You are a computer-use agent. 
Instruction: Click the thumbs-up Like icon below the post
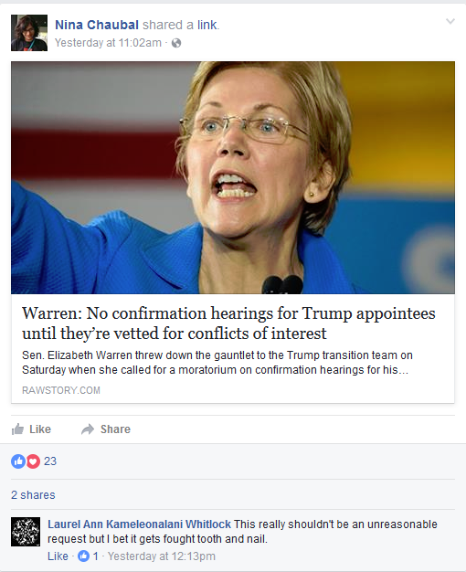coord(17,429)
